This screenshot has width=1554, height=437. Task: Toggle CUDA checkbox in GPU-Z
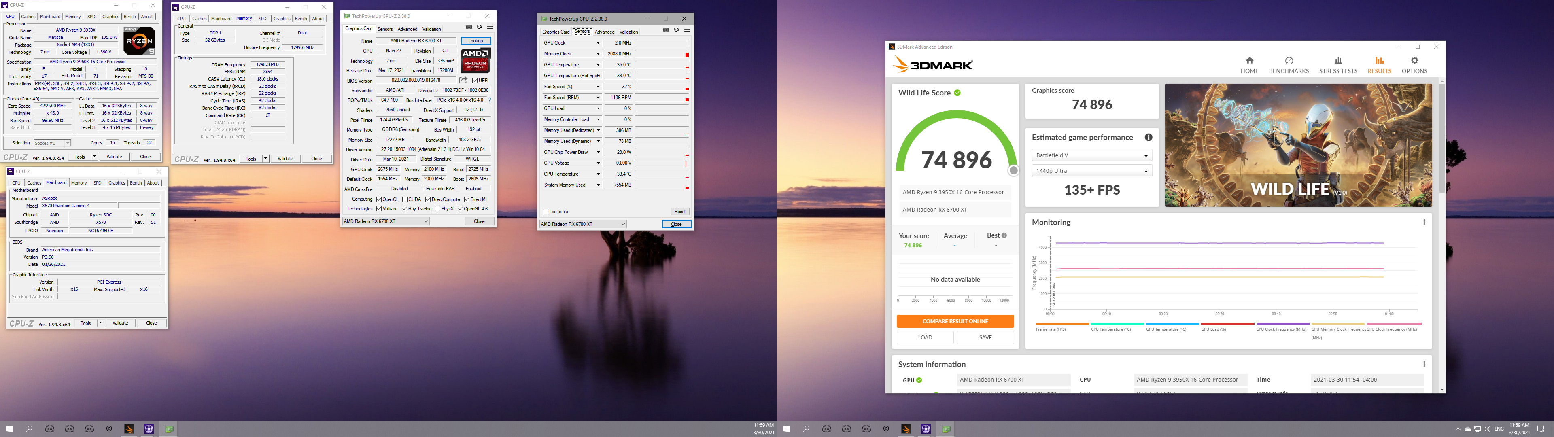[x=405, y=199]
